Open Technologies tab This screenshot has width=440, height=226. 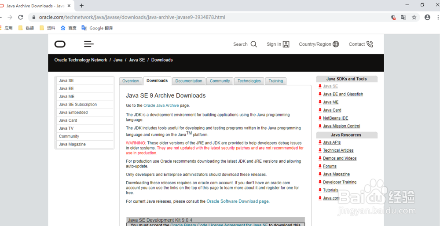click(249, 81)
